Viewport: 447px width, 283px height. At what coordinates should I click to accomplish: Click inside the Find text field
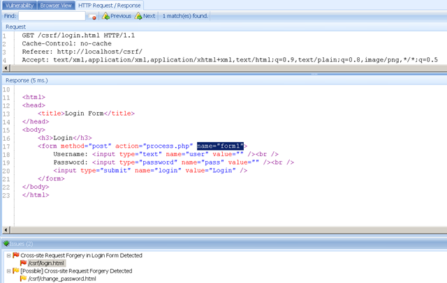pos(52,16)
